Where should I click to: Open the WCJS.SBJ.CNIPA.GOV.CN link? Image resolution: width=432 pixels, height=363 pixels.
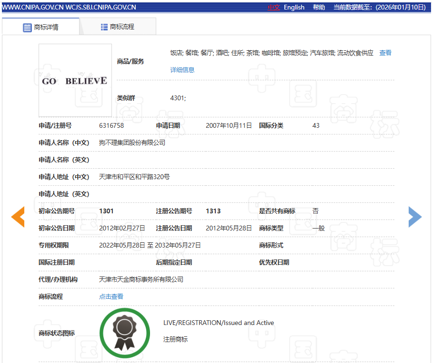tap(100, 7)
